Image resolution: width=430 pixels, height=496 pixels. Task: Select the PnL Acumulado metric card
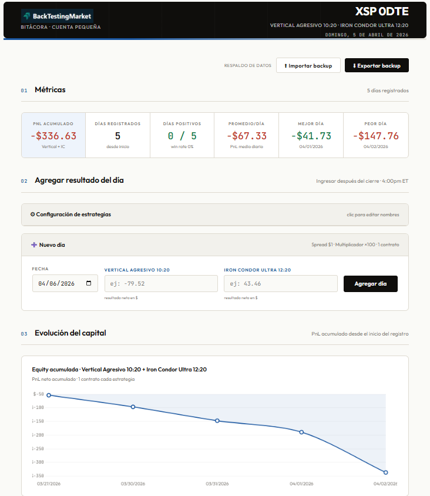pyautogui.click(x=53, y=135)
